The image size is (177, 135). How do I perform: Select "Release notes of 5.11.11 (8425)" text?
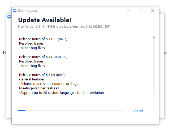tap(43, 39)
